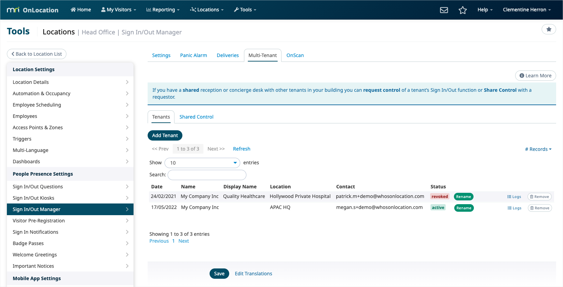Remove Hollywood Private Hospital tenant
563x287 pixels.
pyautogui.click(x=540, y=197)
